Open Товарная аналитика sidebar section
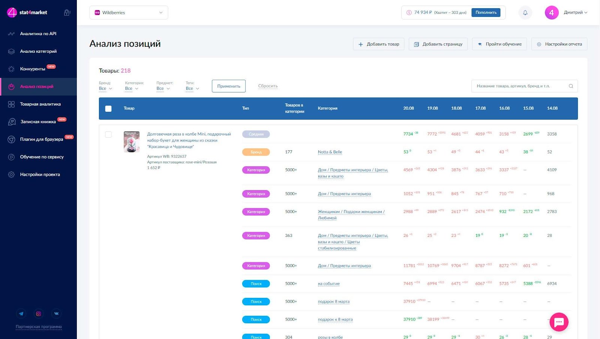 40,104
